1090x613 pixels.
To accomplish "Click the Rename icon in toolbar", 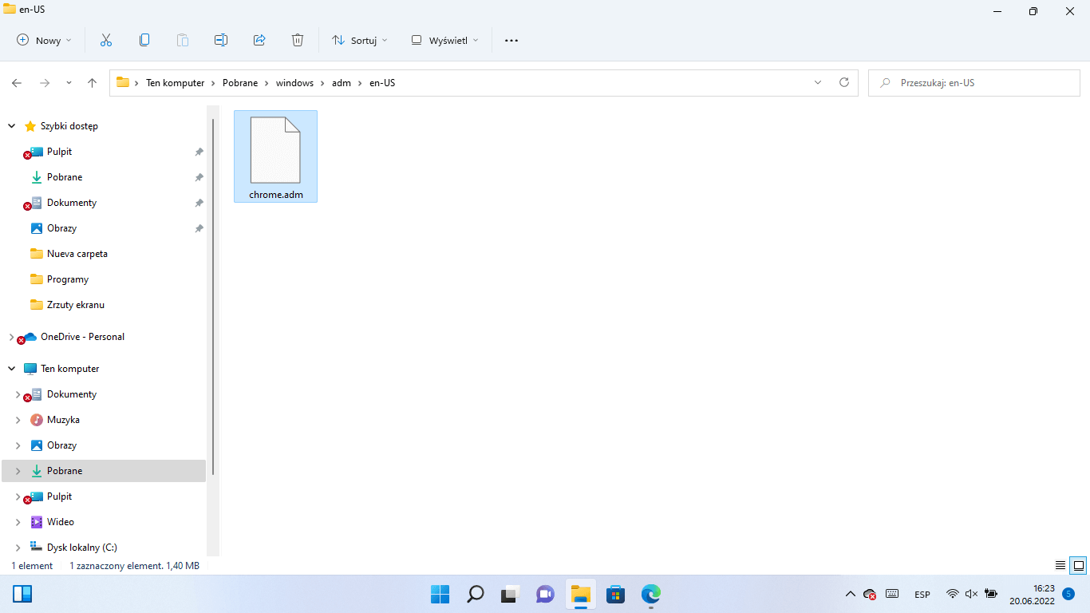I will point(221,40).
